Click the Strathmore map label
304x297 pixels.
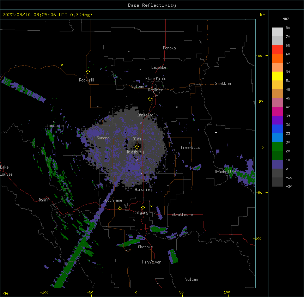pyautogui.click(x=182, y=214)
